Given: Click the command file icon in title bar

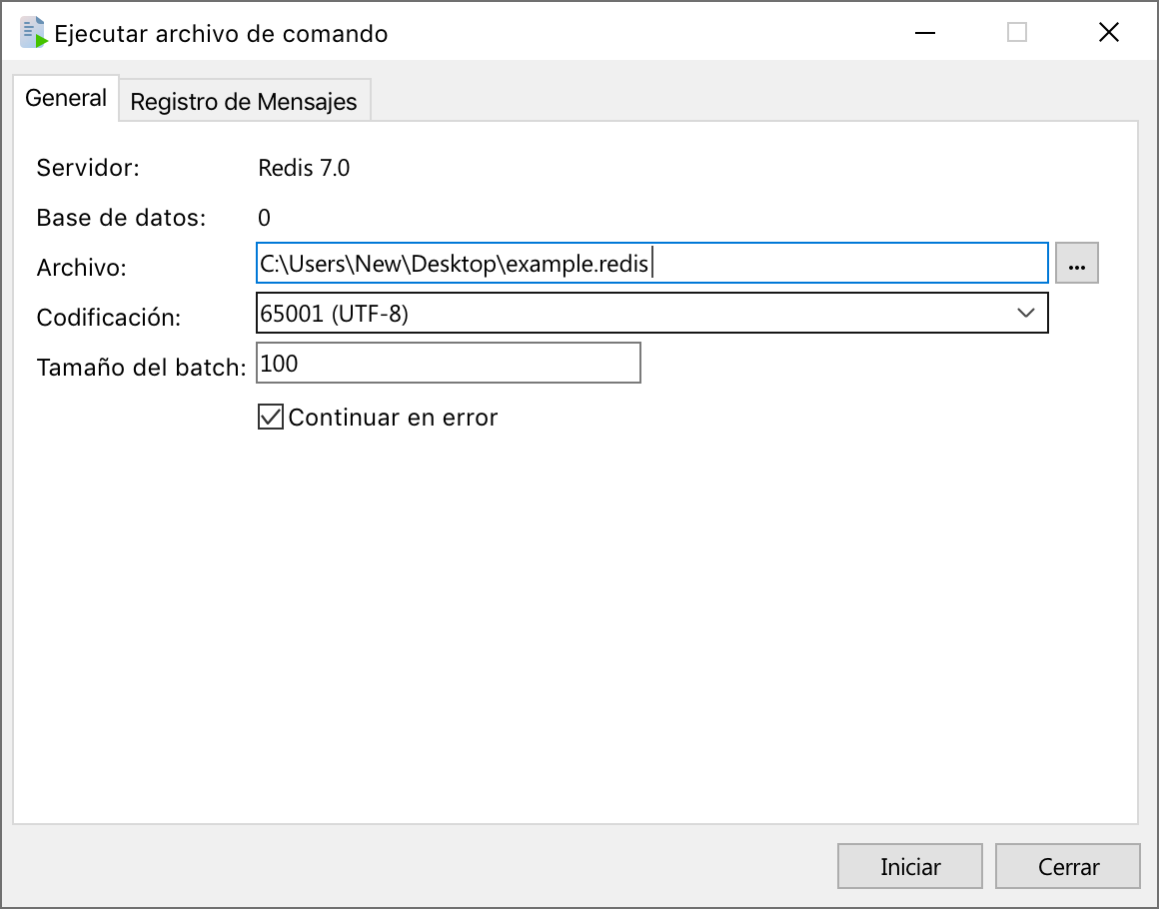Looking at the screenshot, I should (34, 33).
